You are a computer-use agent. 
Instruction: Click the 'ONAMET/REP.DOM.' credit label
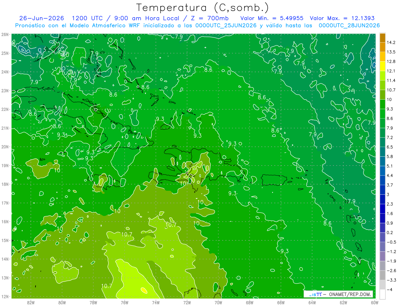point(350,294)
